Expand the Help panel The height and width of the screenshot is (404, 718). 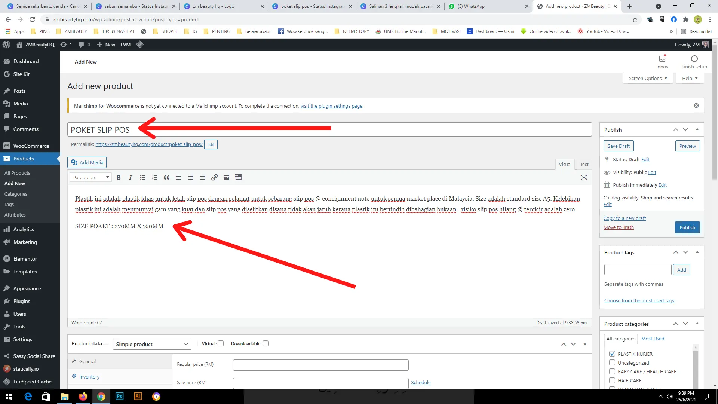point(690,78)
